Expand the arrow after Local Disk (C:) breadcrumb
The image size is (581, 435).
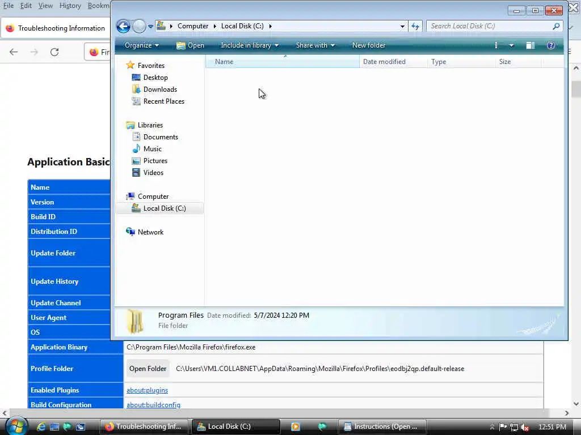click(x=270, y=26)
